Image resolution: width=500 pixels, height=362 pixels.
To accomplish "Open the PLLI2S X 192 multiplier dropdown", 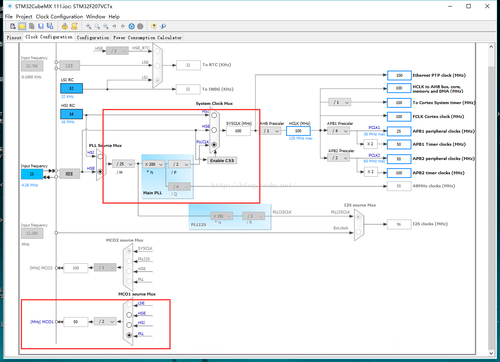I will pyautogui.click(x=222, y=216).
